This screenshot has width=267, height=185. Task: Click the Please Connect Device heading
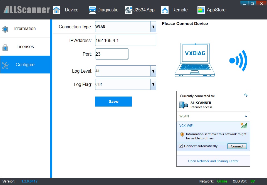(185, 24)
